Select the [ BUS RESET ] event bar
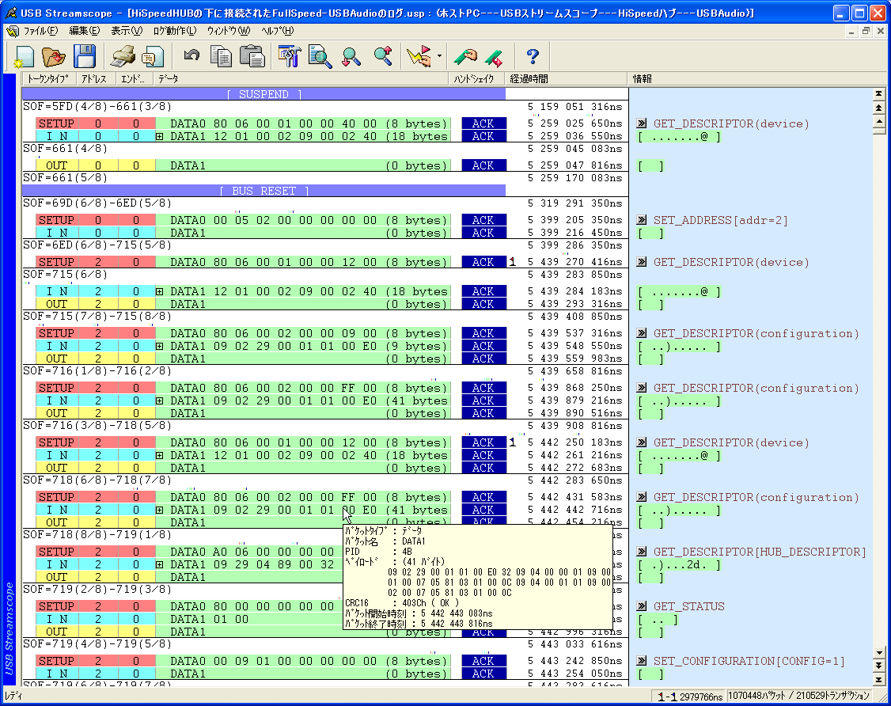 pyautogui.click(x=264, y=191)
